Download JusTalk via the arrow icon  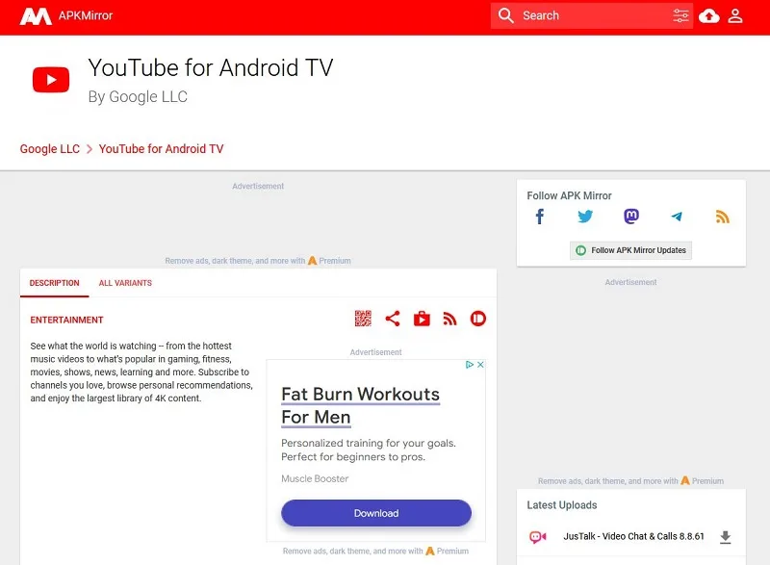click(725, 537)
